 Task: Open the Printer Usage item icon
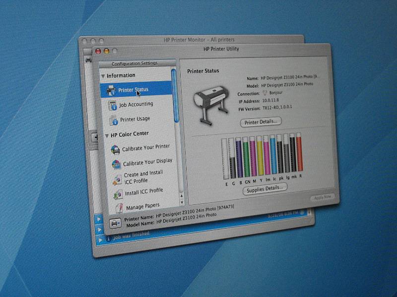tap(114, 120)
